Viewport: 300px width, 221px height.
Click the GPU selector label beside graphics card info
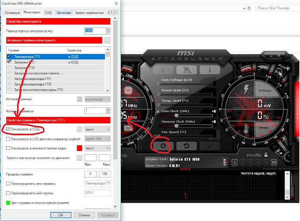(225, 162)
